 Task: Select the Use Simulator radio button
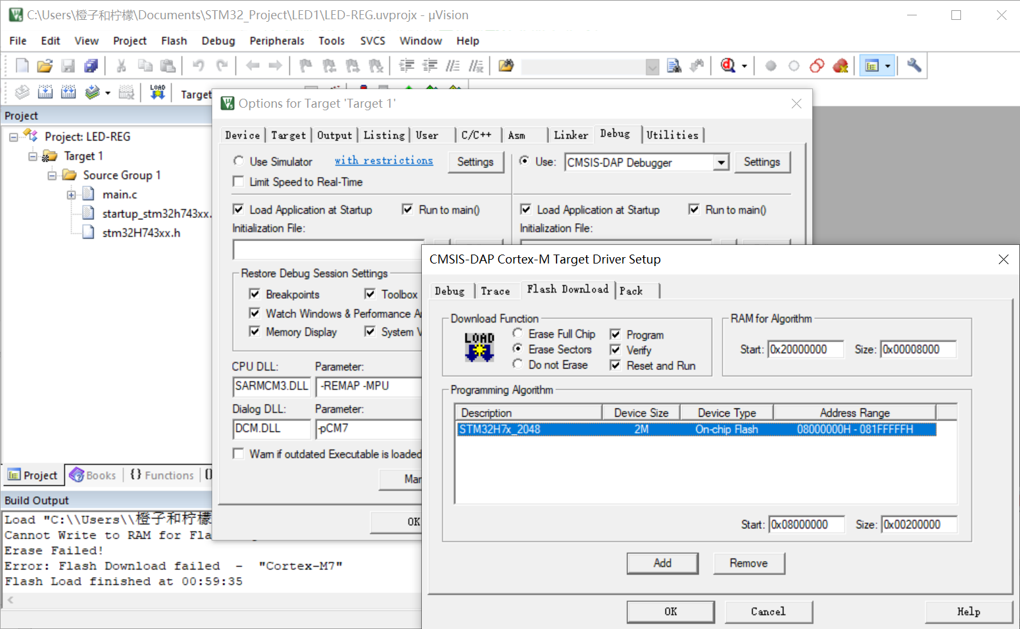pyautogui.click(x=238, y=161)
